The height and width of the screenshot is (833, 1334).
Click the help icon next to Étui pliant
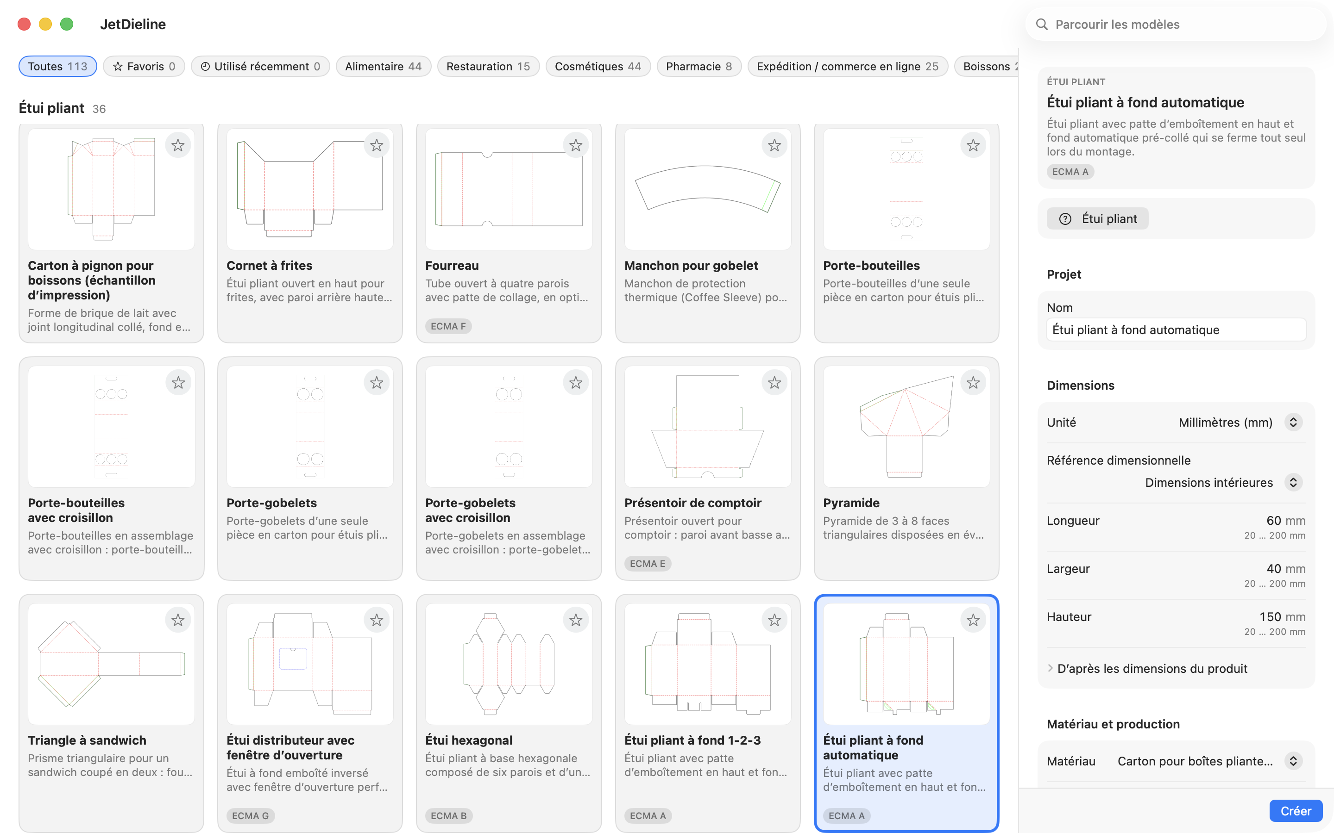pos(1065,219)
